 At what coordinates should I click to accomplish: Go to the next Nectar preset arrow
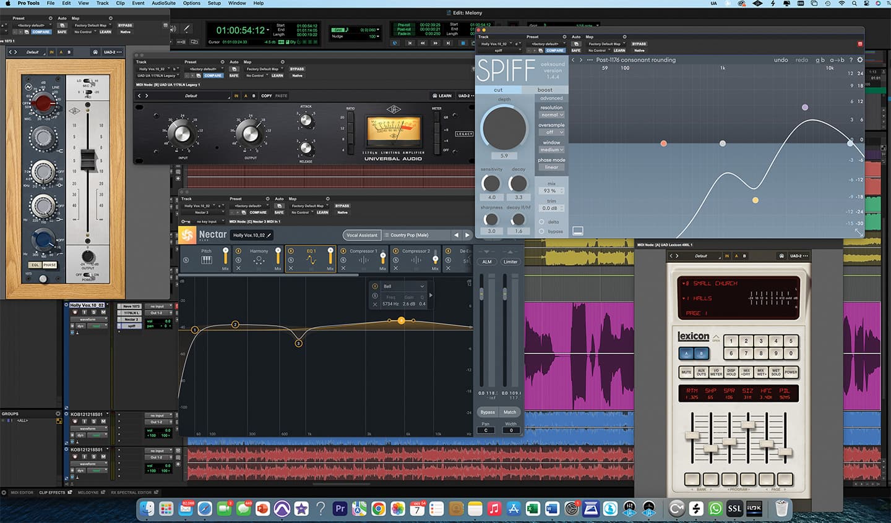tap(467, 235)
